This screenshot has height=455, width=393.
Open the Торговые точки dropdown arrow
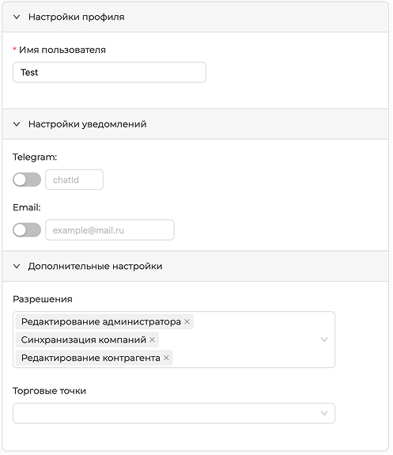pos(324,413)
